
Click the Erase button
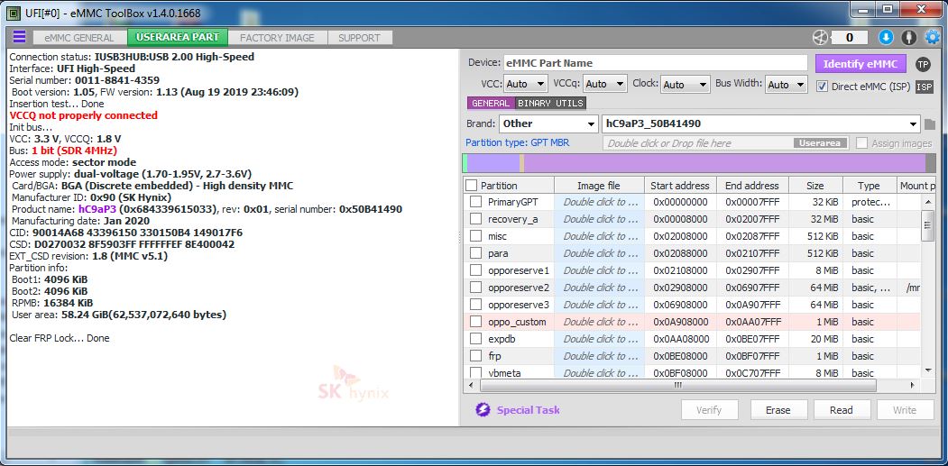click(x=778, y=410)
